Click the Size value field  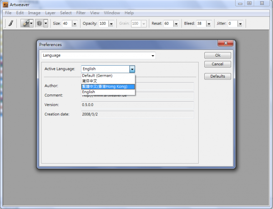click(x=67, y=23)
